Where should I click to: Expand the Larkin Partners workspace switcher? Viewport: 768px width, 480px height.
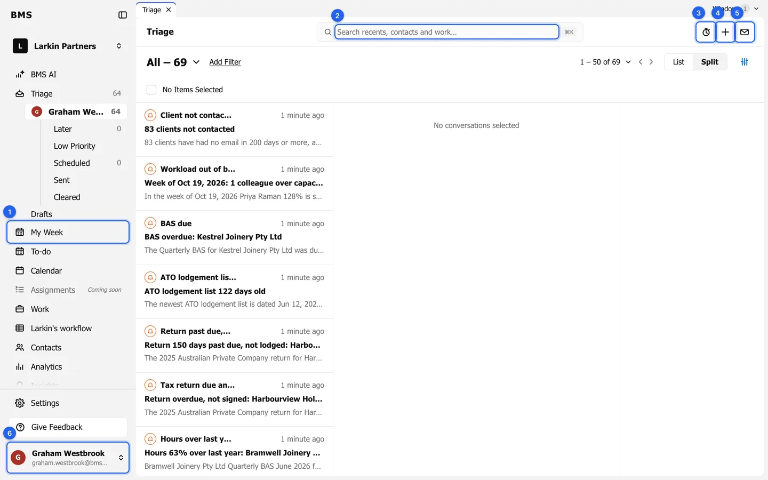68,46
